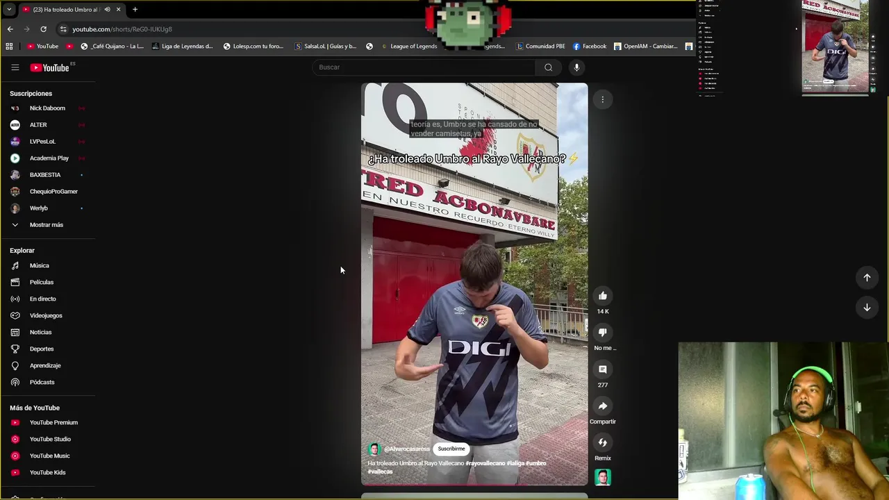889x500 pixels.
Task: Open a new browser tab
Action: (135, 9)
